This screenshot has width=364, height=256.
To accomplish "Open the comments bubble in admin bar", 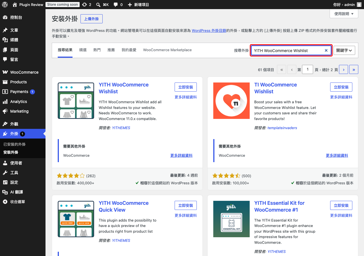I will (115, 5).
